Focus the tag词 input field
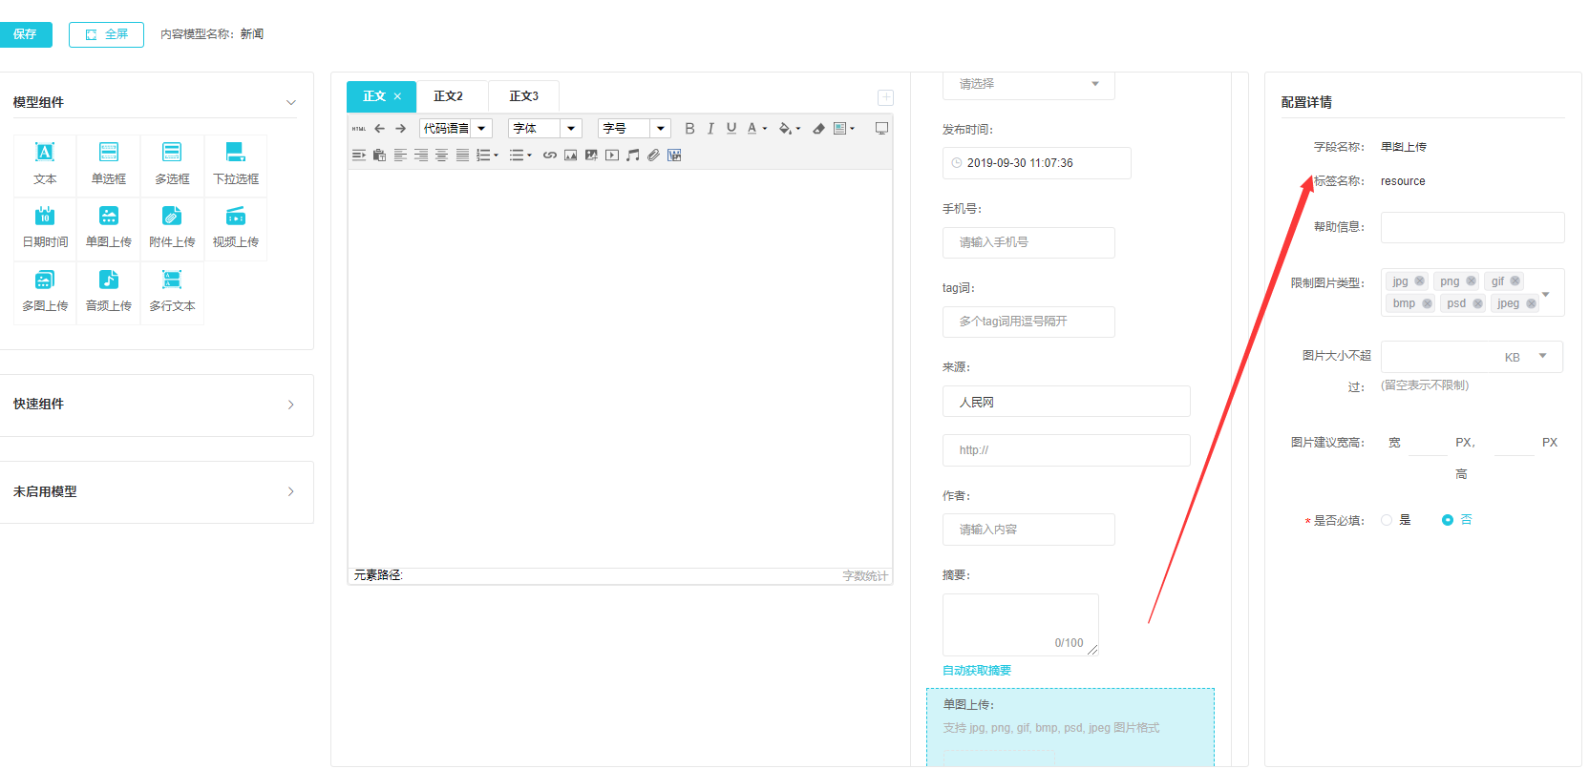The image size is (1589, 769). [1028, 322]
